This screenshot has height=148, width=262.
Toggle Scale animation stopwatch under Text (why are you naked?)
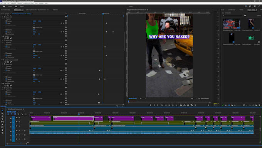pyautogui.click(x=6, y=71)
